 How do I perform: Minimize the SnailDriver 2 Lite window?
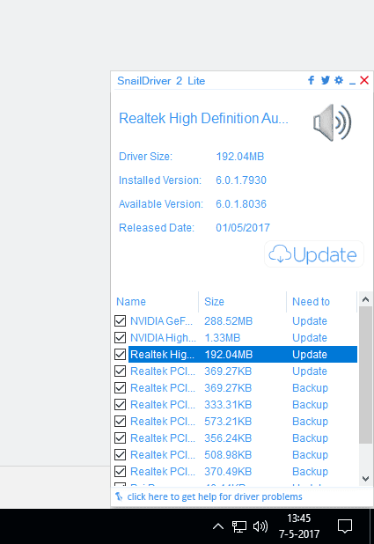(x=352, y=83)
